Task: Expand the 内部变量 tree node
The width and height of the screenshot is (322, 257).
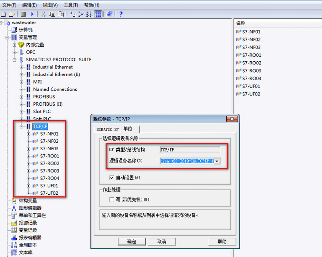Action: pyautogui.click(x=14, y=45)
